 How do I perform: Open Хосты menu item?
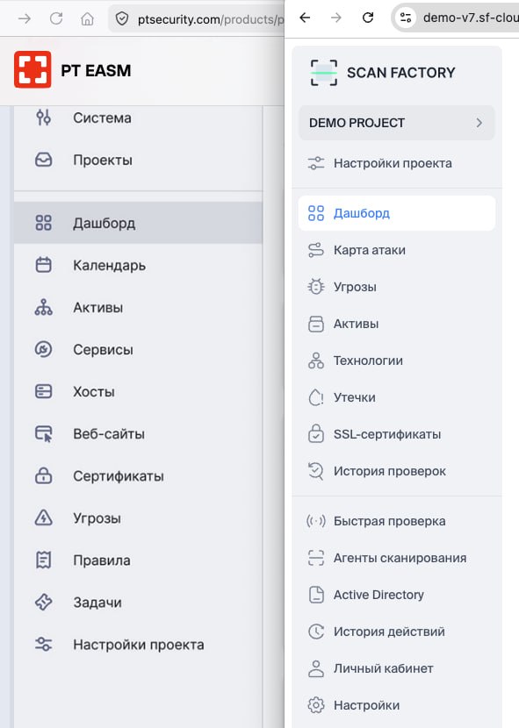click(x=138, y=392)
